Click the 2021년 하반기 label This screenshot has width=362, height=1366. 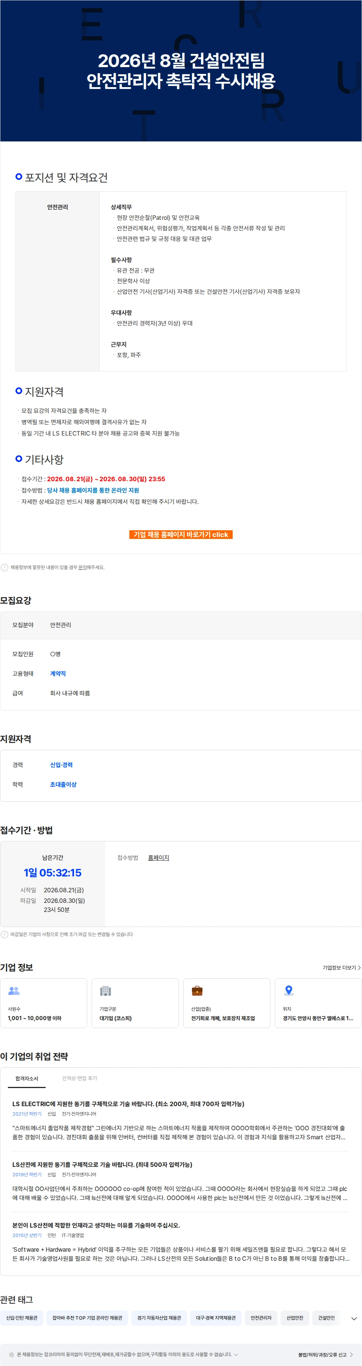(27, 1114)
